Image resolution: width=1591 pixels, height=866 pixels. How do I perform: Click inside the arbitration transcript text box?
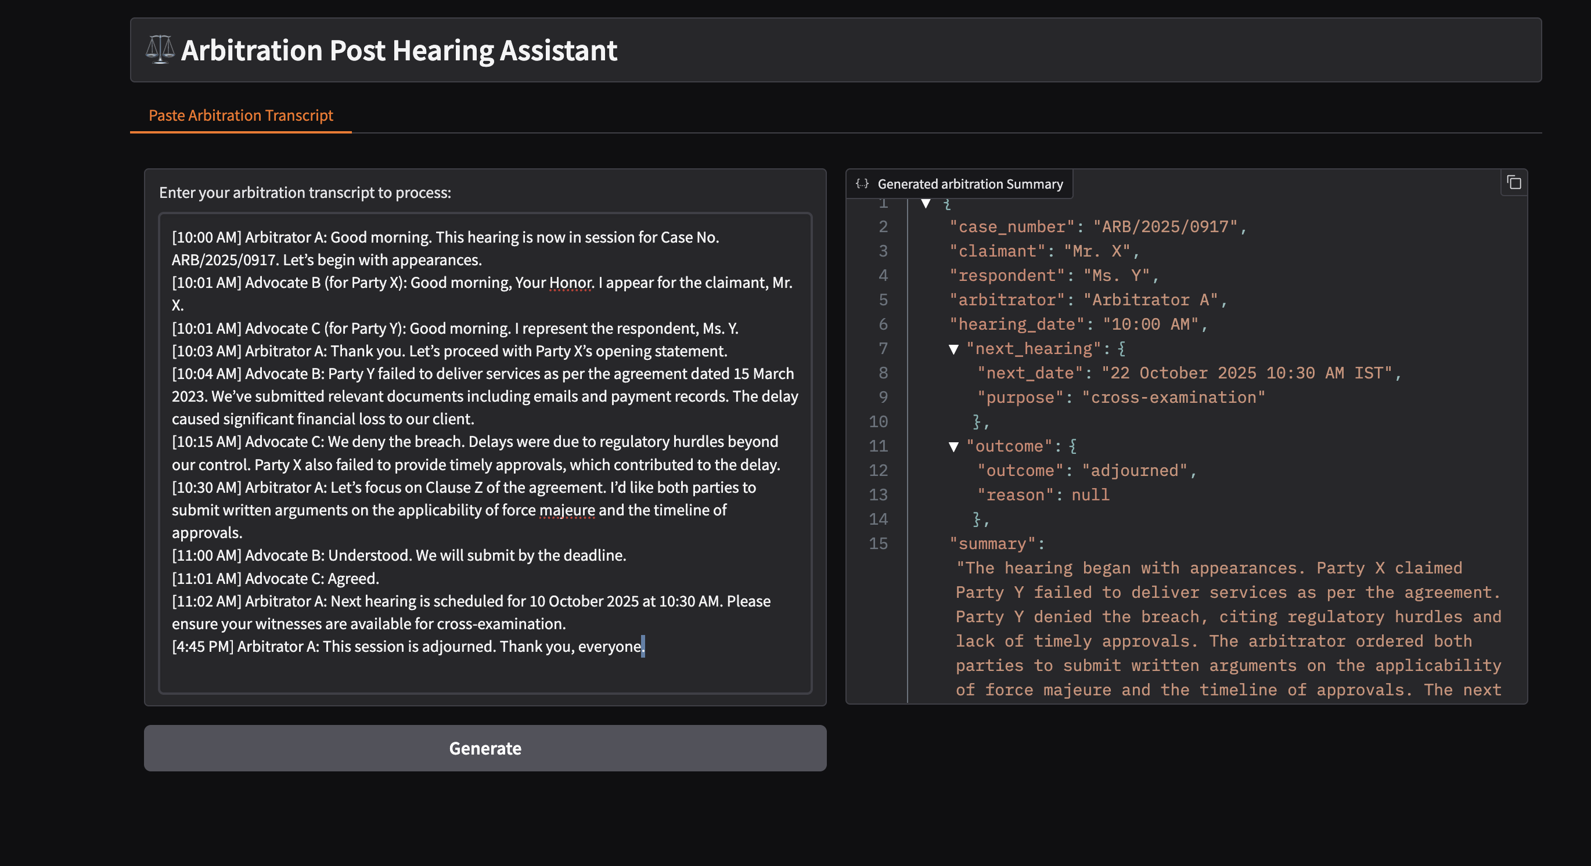[x=485, y=670]
